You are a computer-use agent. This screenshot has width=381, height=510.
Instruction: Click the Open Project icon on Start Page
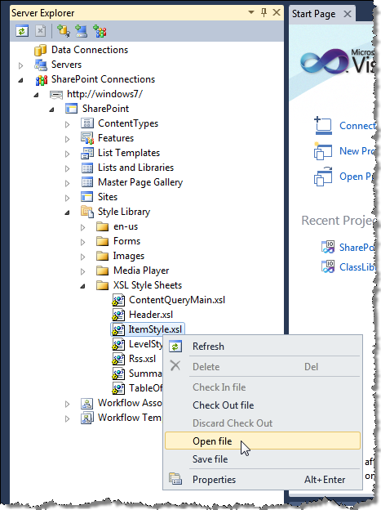(323, 177)
